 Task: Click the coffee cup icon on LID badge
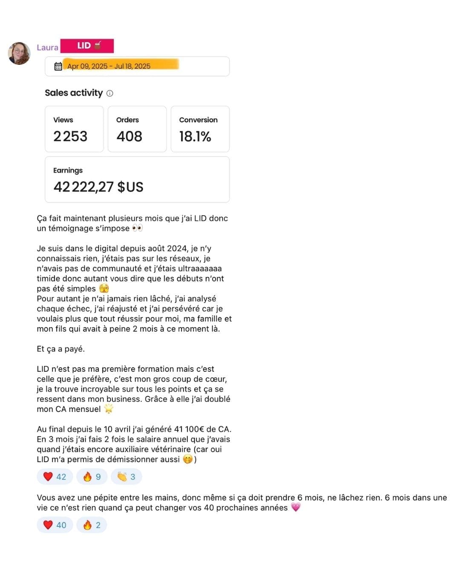pos(98,45)
